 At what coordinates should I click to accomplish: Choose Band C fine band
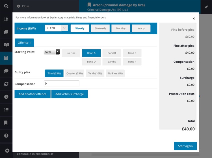point(132,53)
